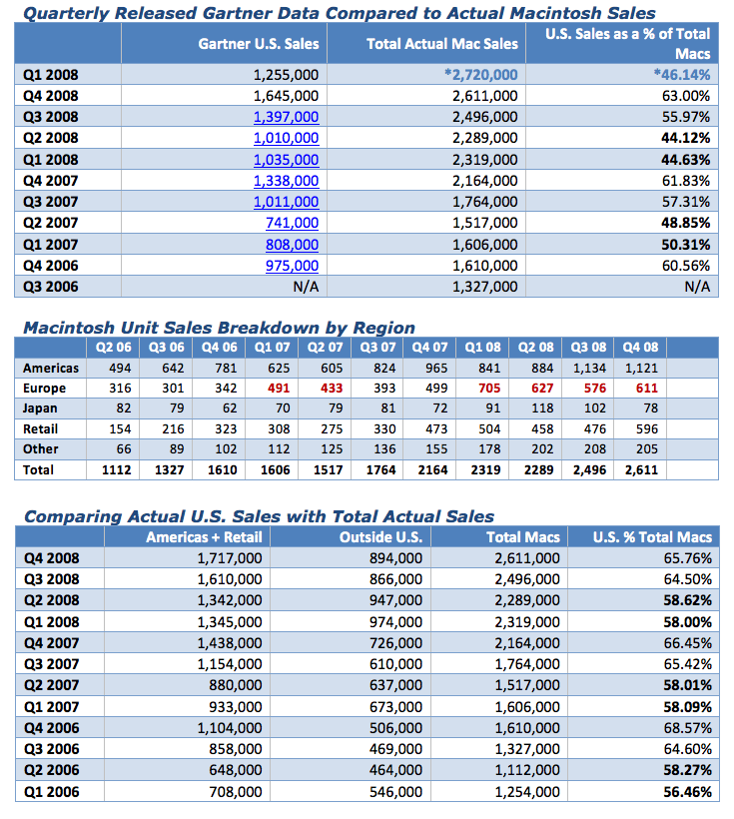Select the red 576 Europe value
Image resolution: width=734 pixels, height=819 pixels.
[x=595, y=389]
